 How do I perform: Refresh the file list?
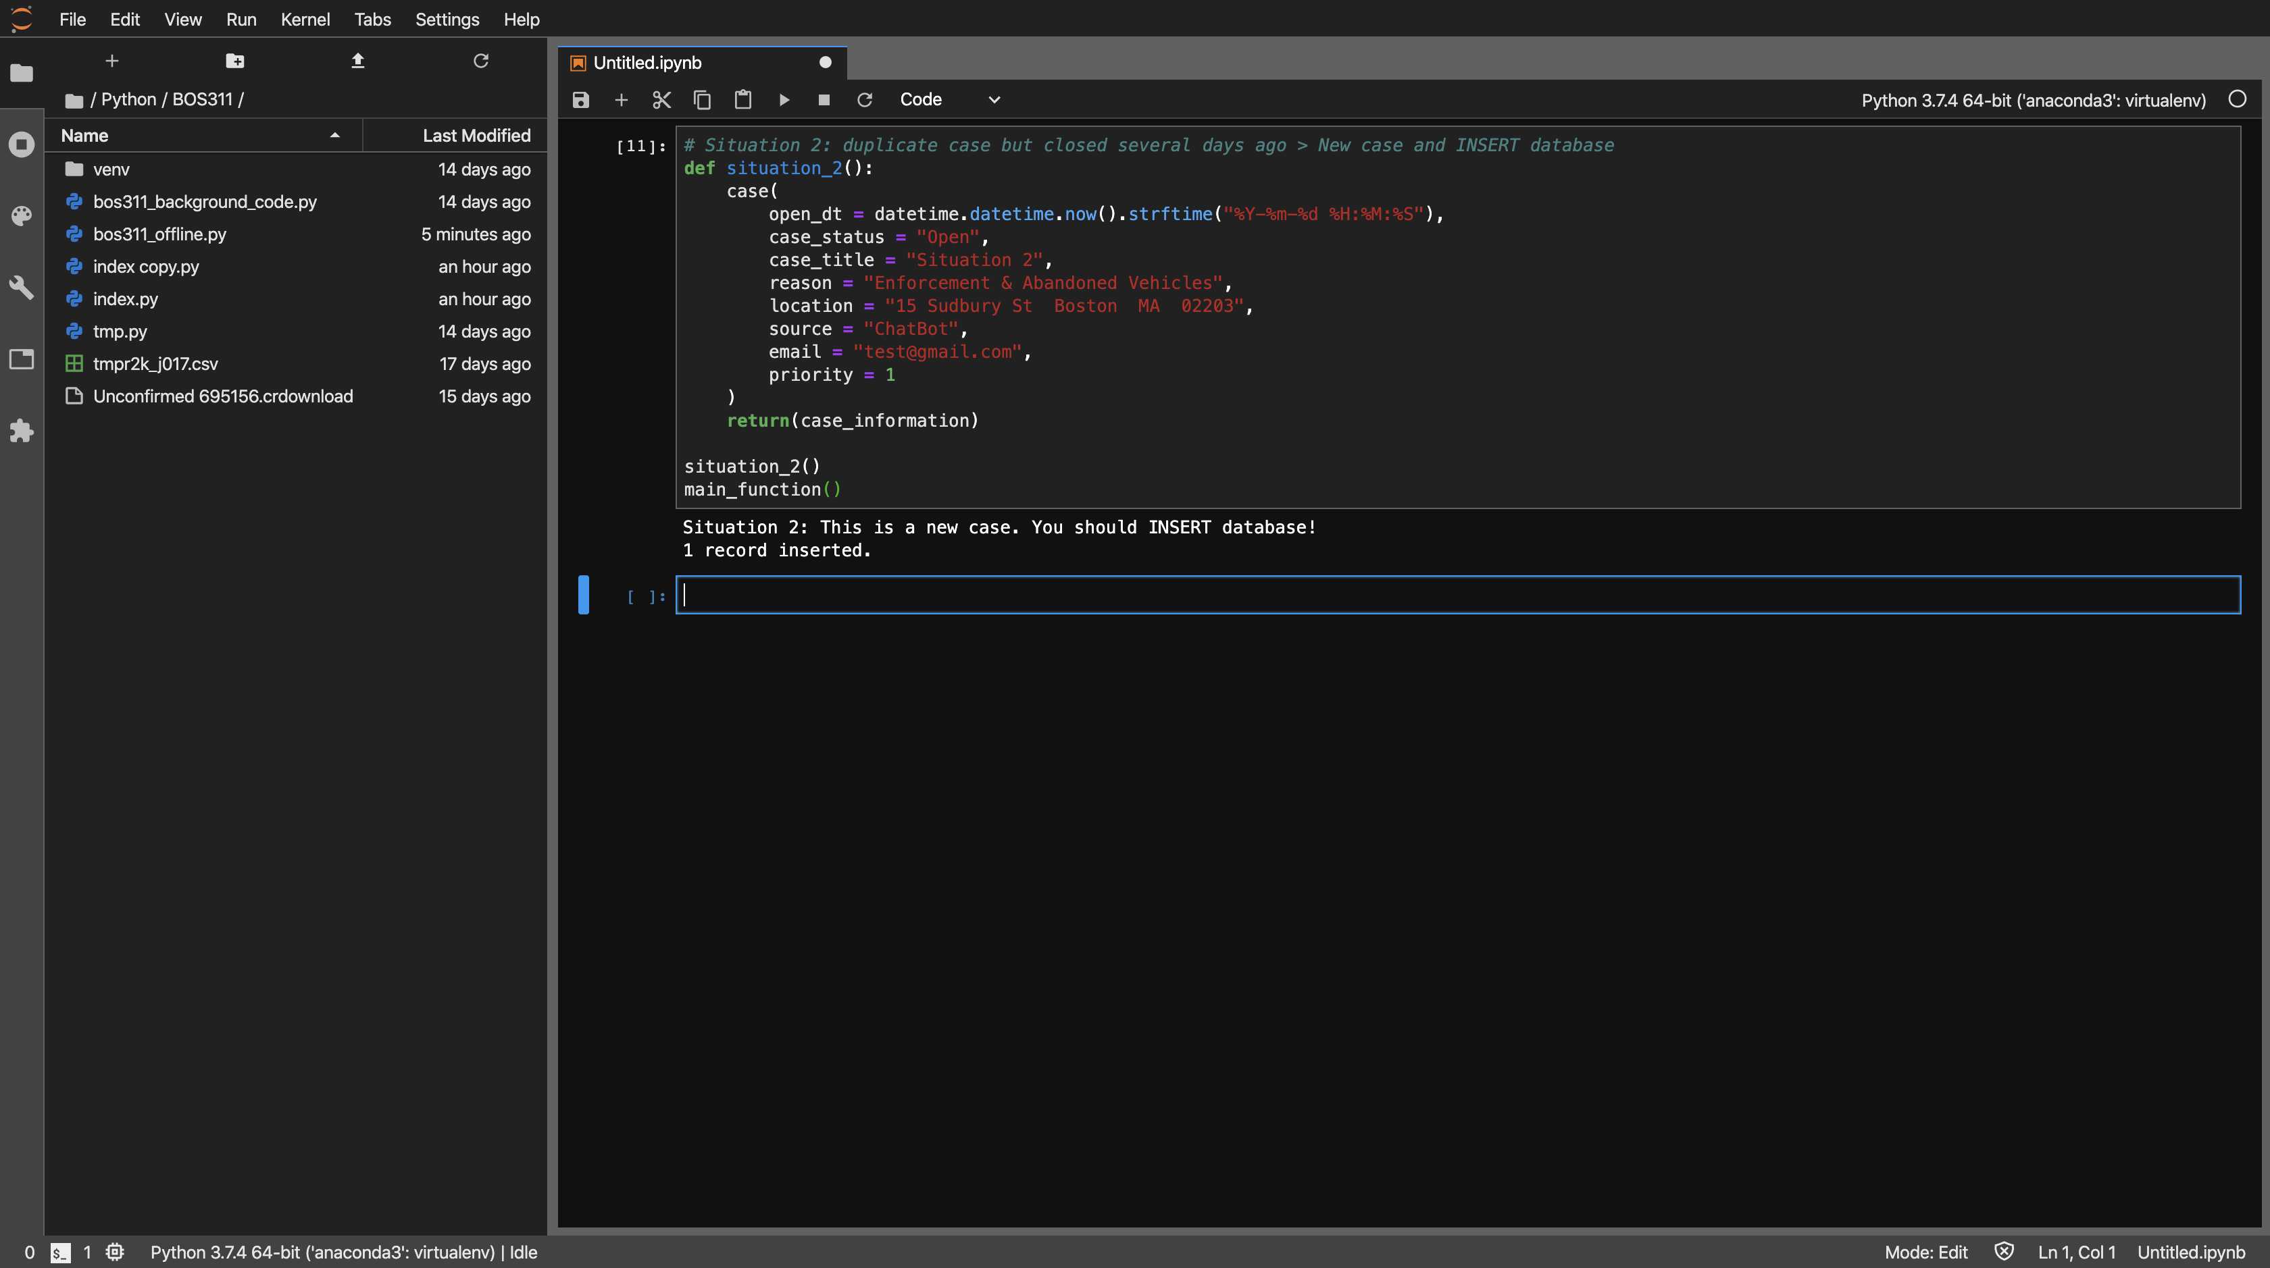point(480,61)
